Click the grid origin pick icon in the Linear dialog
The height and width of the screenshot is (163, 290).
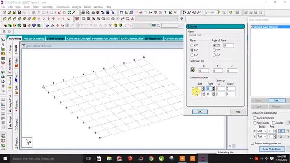coord(193,70)
